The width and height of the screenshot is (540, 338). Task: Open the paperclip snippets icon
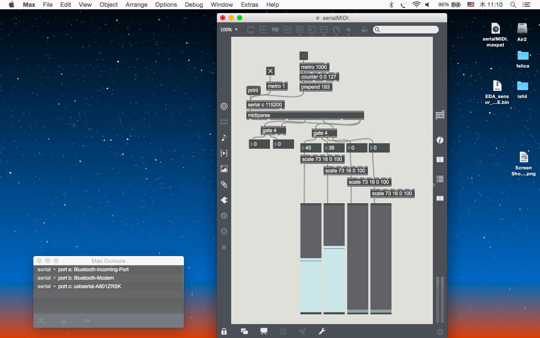[224, 185]
